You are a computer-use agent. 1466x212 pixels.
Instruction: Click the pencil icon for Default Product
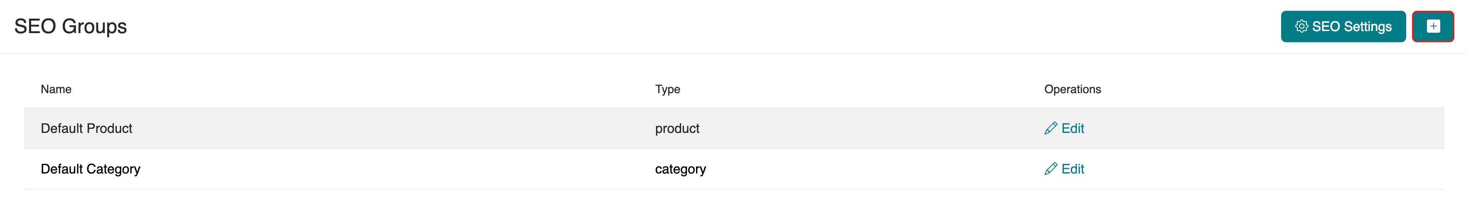(x=1050, y=129)
